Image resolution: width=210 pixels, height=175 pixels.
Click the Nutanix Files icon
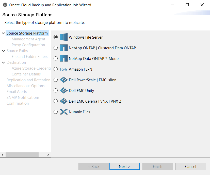pyautogui.click(x=63, y=112)
